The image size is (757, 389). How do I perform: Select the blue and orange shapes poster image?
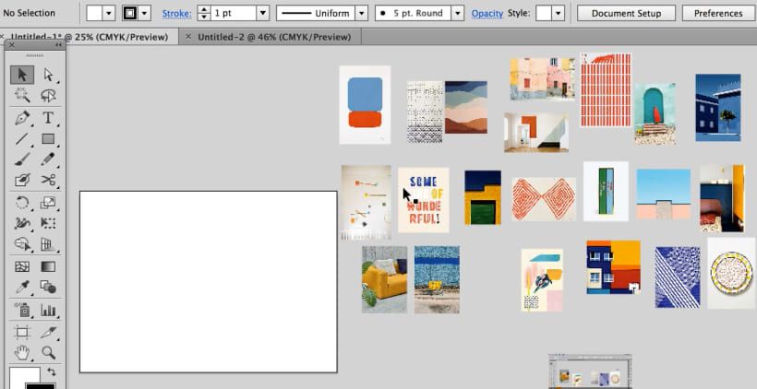click(x=365, y=104)
